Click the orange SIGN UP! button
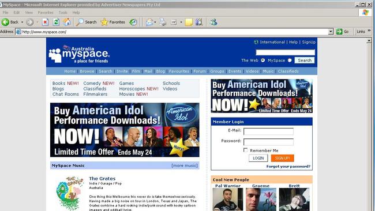Viewport: 375px width, 211px height. pyautogui.click(x=283, y=158)
